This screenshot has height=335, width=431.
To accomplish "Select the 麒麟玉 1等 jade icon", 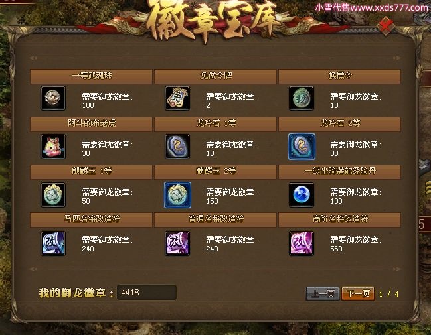I will 53,194.
